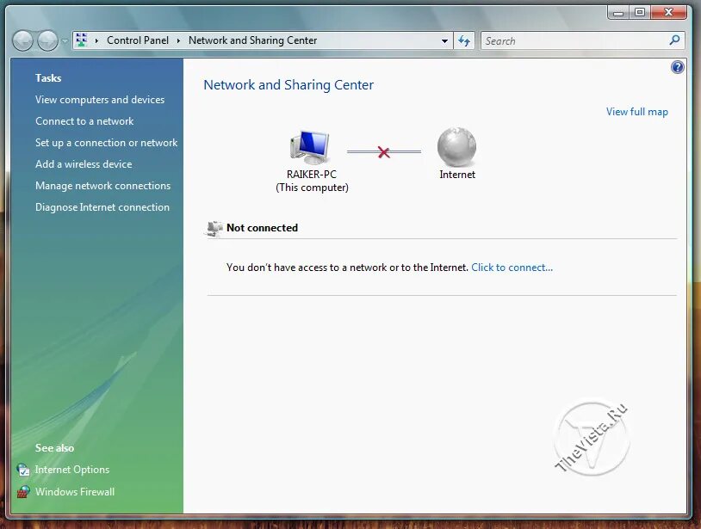
Task: Click the Back navigation arrow button
Action: point(22,40)
